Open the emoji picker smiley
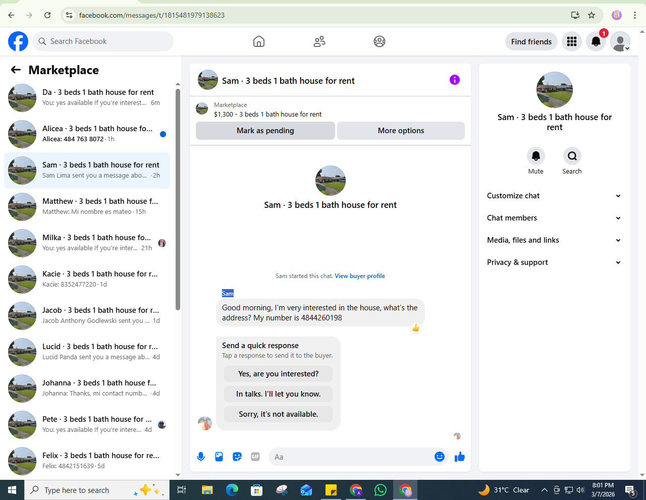Viewport: 646px width, 500px height. pos(440,457)
